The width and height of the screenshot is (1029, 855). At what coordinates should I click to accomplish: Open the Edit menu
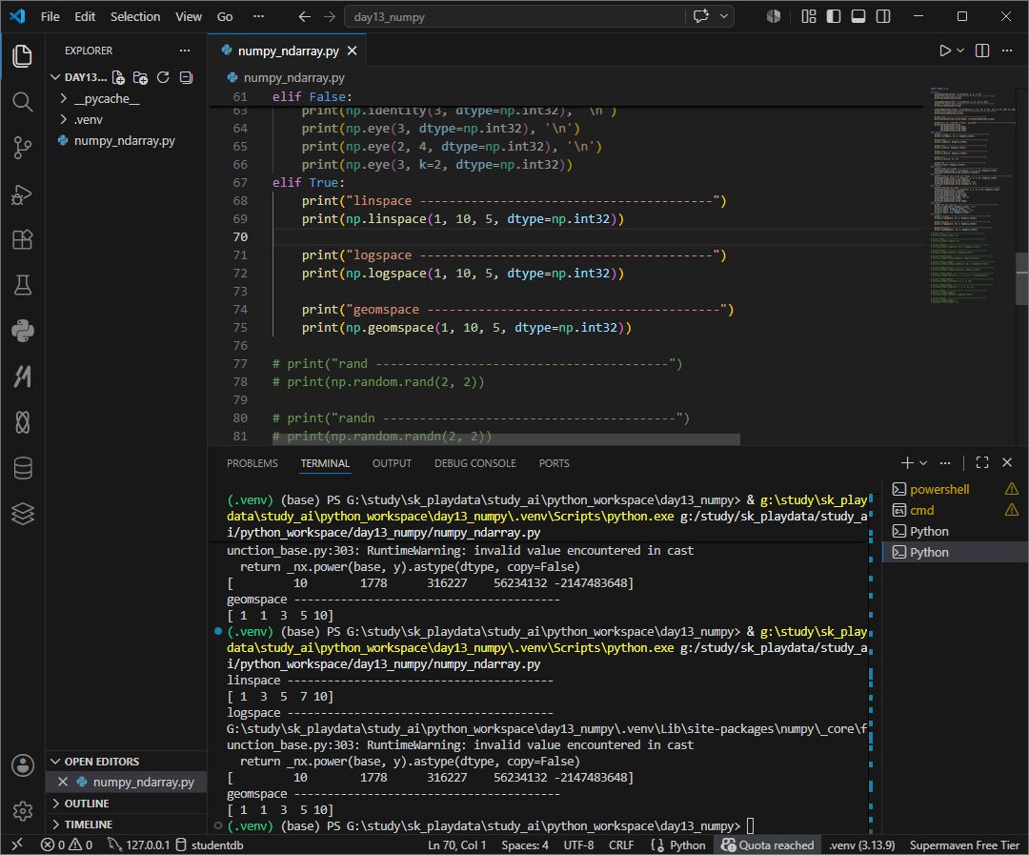click(85, 16)
